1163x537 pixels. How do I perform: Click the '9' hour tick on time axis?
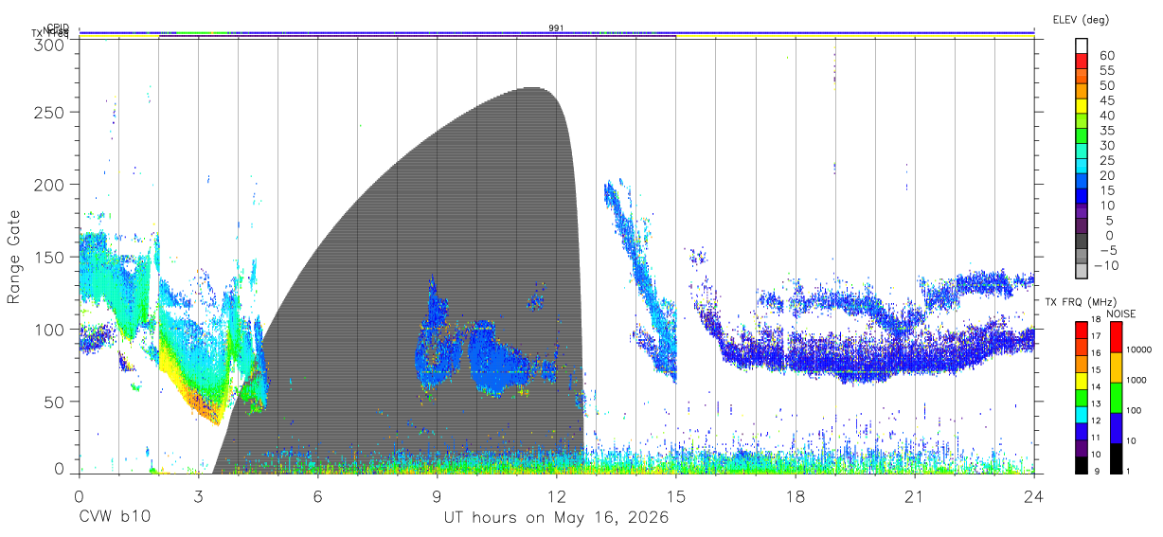pyautogui.click(x=437, y=496)
